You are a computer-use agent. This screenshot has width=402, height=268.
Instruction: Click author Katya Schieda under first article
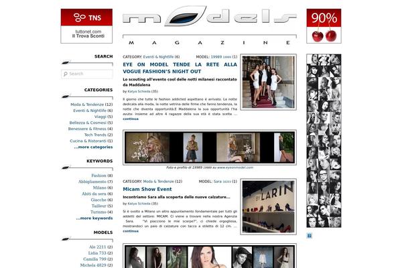(x=139, y=91)
